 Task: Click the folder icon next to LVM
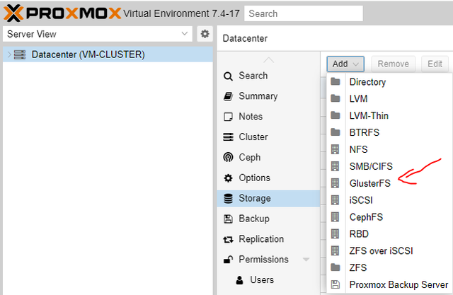click(x=335, y=98)
